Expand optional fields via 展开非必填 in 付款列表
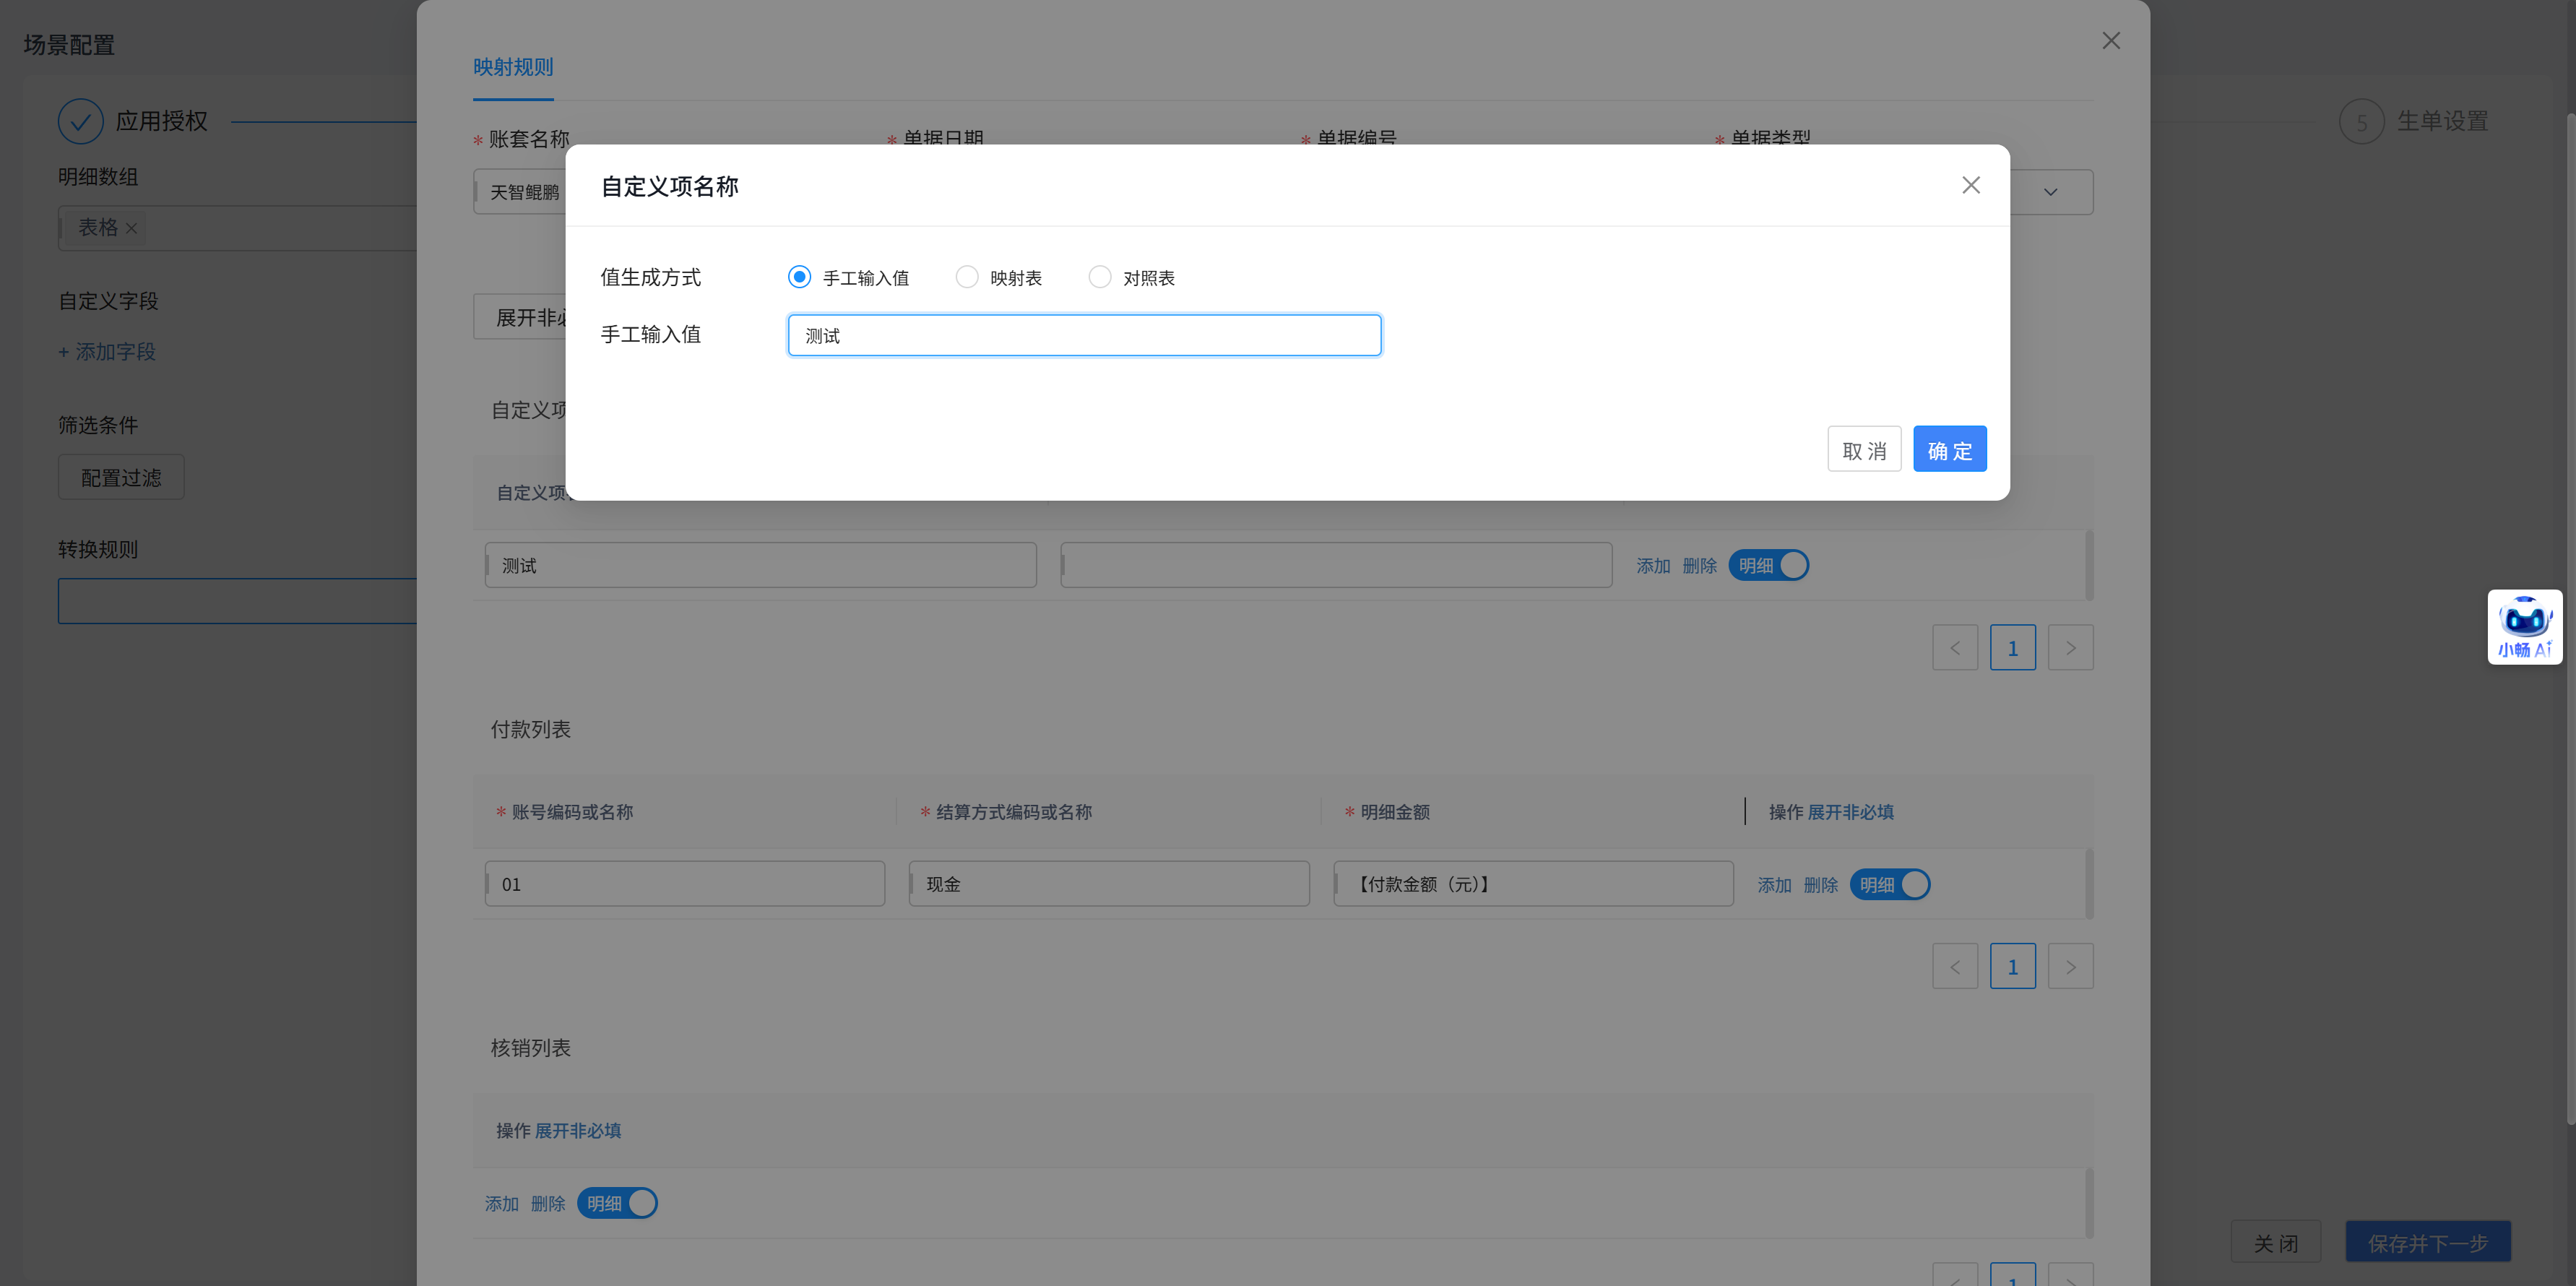Viewport: 2576px width, 1286px height. click(1850, 812)
